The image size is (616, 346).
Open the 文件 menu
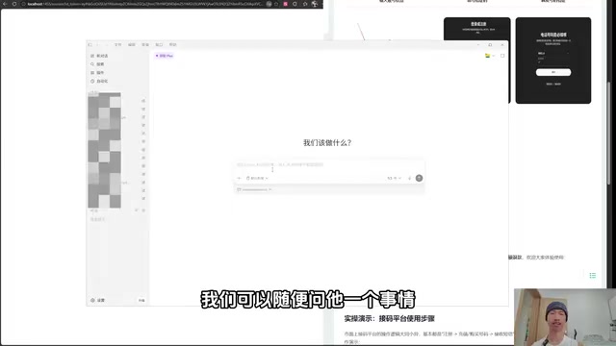click(117, 45)
